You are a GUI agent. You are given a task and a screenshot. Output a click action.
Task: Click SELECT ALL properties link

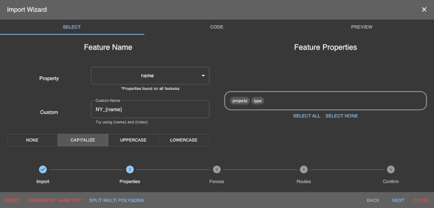point(306,116)
